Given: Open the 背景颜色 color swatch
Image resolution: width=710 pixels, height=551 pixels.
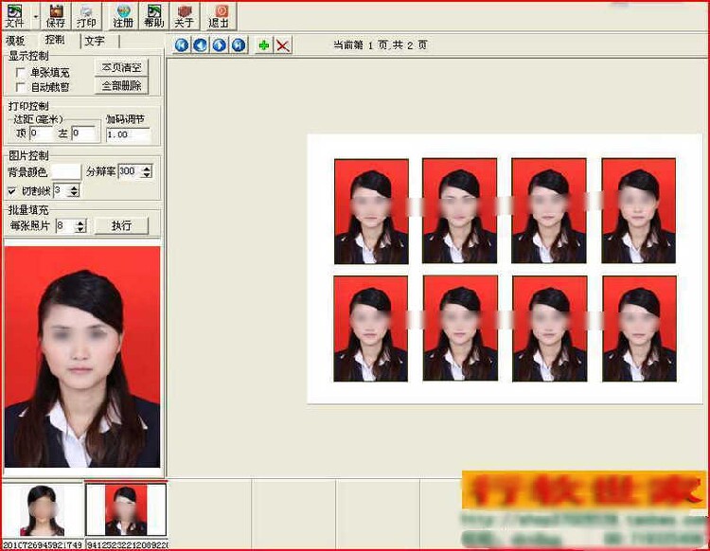Looking at the screenshot, I should (66, 171).
